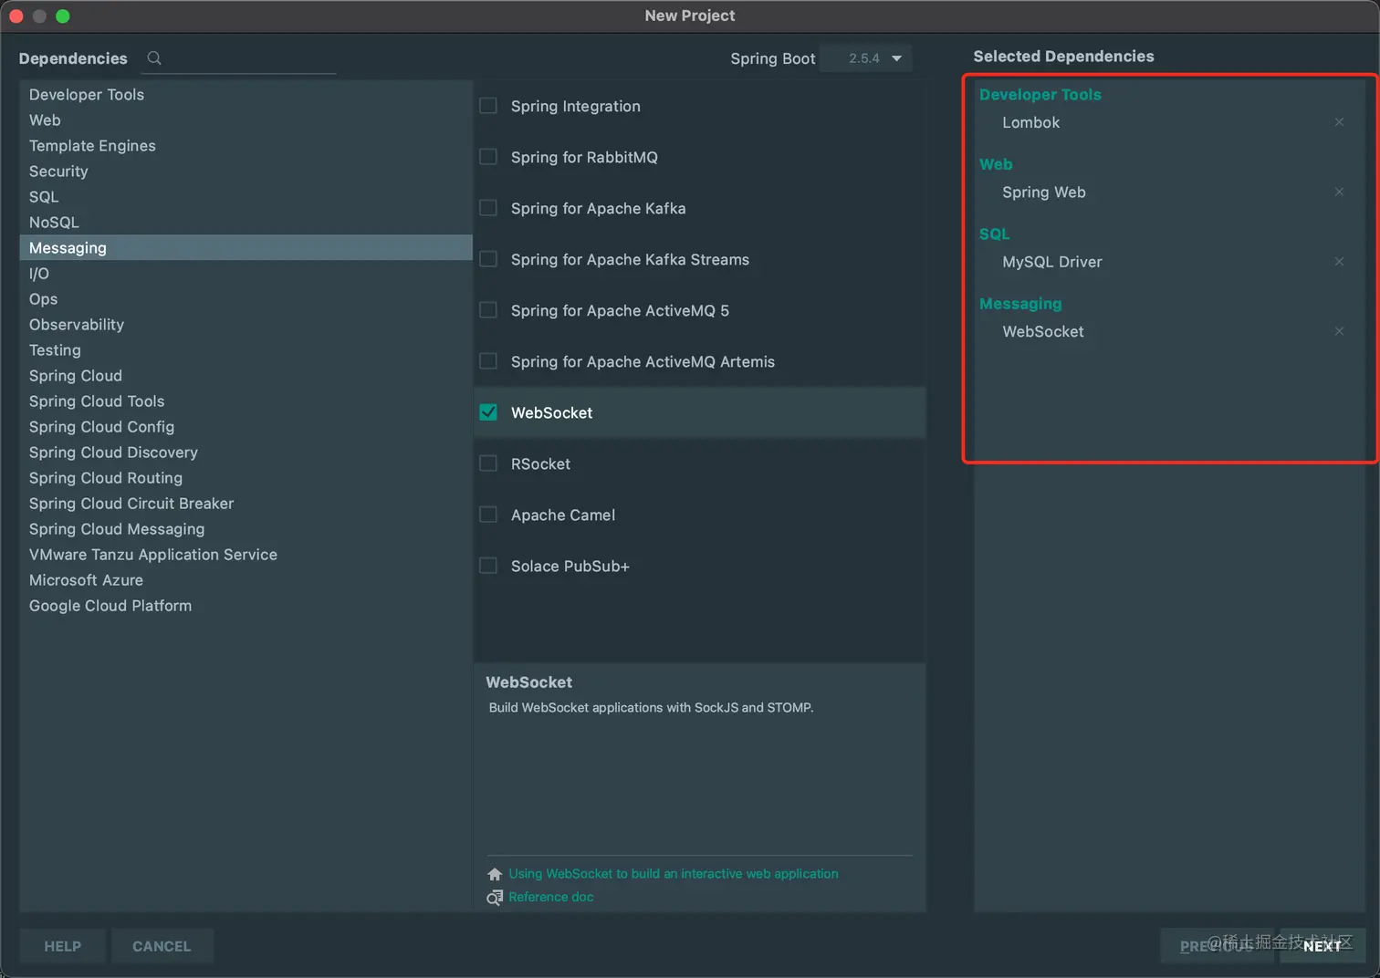Select Spring Cloud Circuit Breaker category
The height and width of the screenshot is (978, 1380).
(x=246, y=504)
